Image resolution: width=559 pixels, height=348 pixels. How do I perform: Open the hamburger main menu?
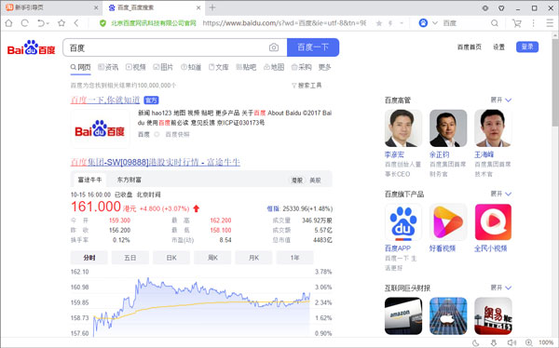click(x=550, y=23)
